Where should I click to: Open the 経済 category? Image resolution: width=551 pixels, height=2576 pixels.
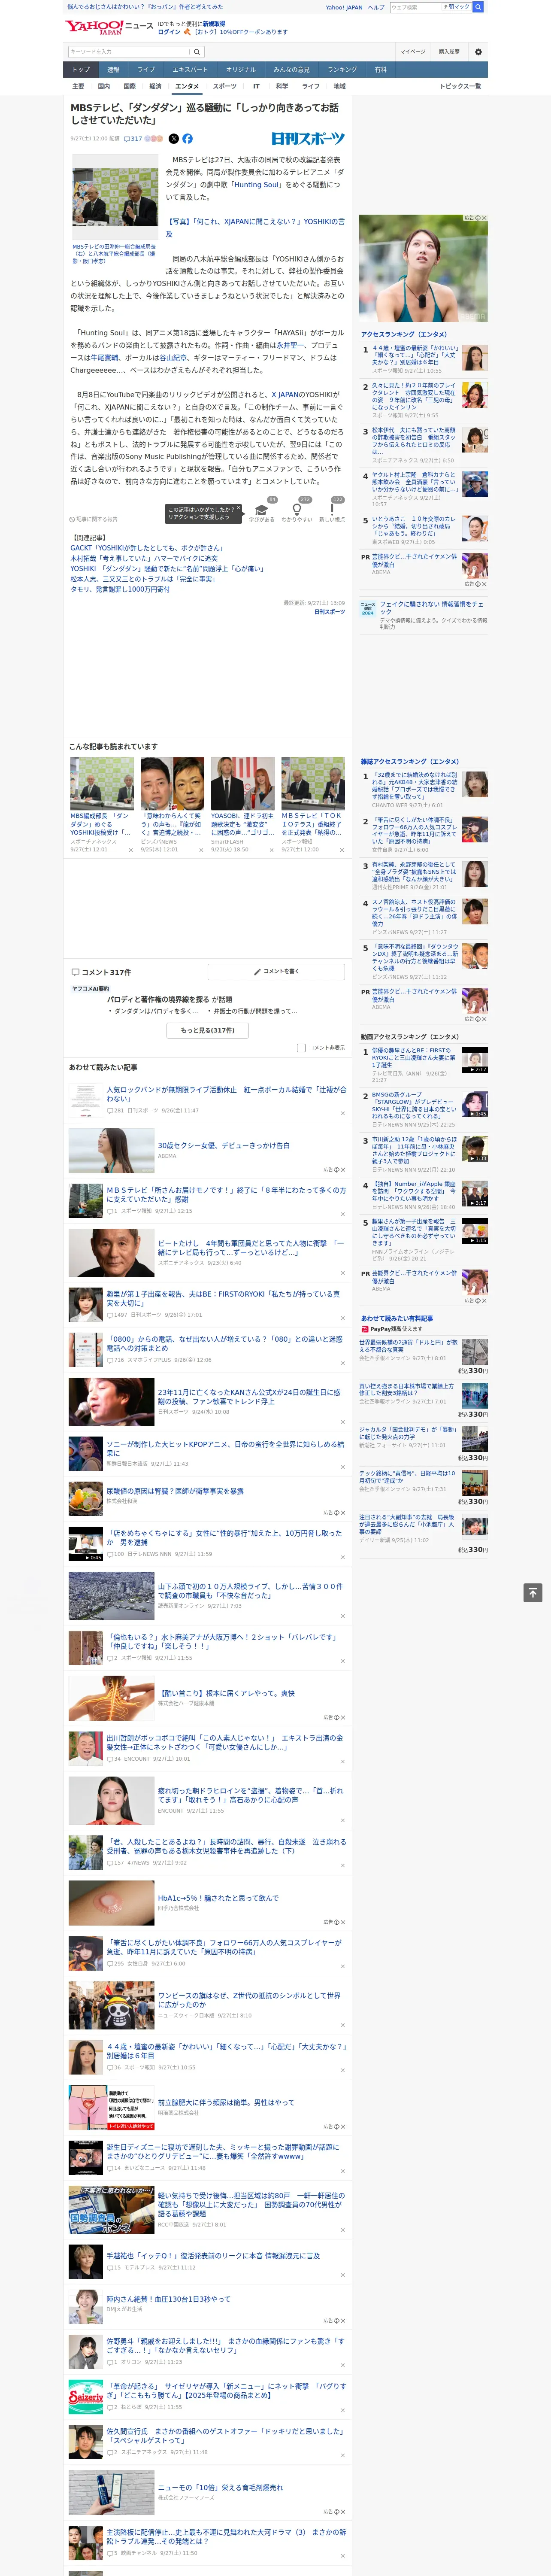click(155, 86)
